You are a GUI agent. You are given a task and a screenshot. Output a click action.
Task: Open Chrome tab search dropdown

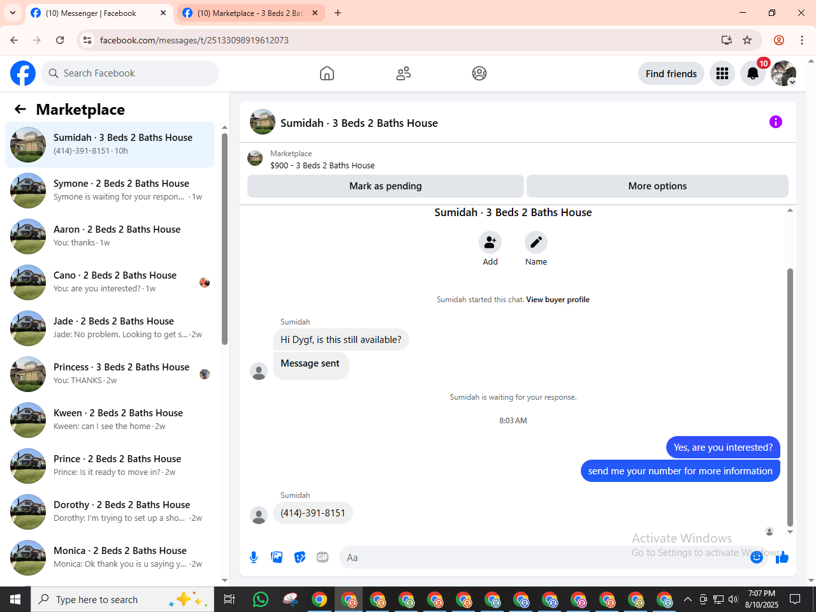click(x=13, y=13)
